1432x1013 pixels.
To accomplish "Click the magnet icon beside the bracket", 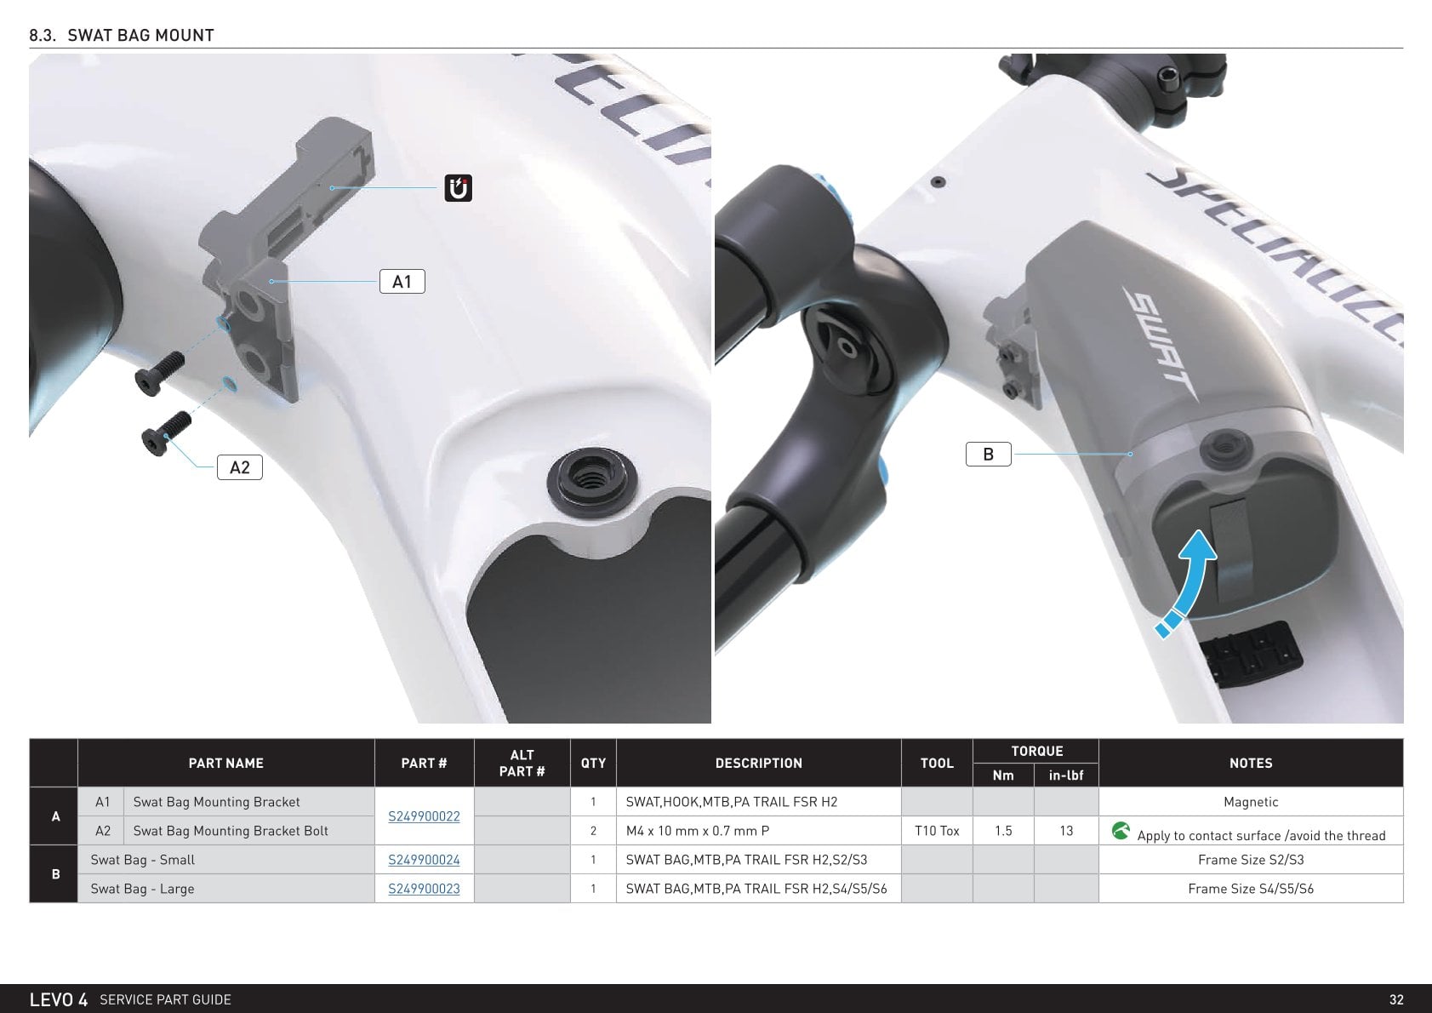I will pyautogui.click(x=458, y=188).
